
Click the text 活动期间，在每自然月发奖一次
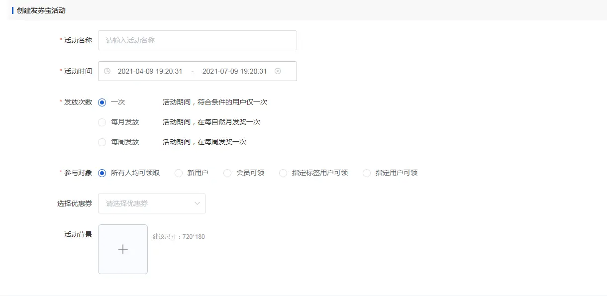[x=211, y=122]
